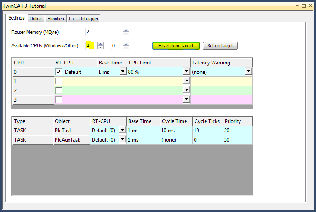Decrease Windows CPUs count with down arrow

click(100, 47)
